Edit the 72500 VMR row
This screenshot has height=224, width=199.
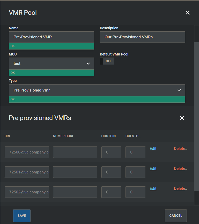(x=153, y=149)
